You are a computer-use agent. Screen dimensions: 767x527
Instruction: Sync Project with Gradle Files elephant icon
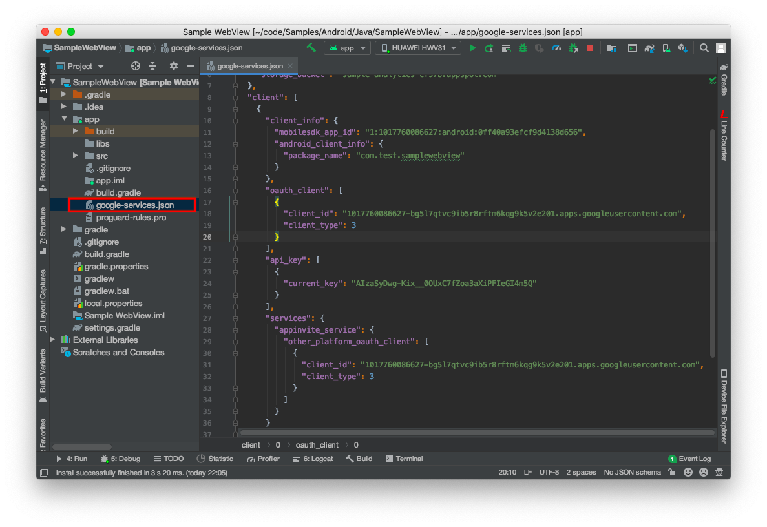pyautogui.click(x=649, y=48)
